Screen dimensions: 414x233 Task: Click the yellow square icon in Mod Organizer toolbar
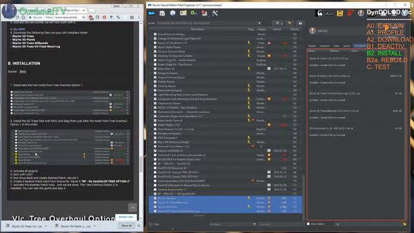[340, 13]
